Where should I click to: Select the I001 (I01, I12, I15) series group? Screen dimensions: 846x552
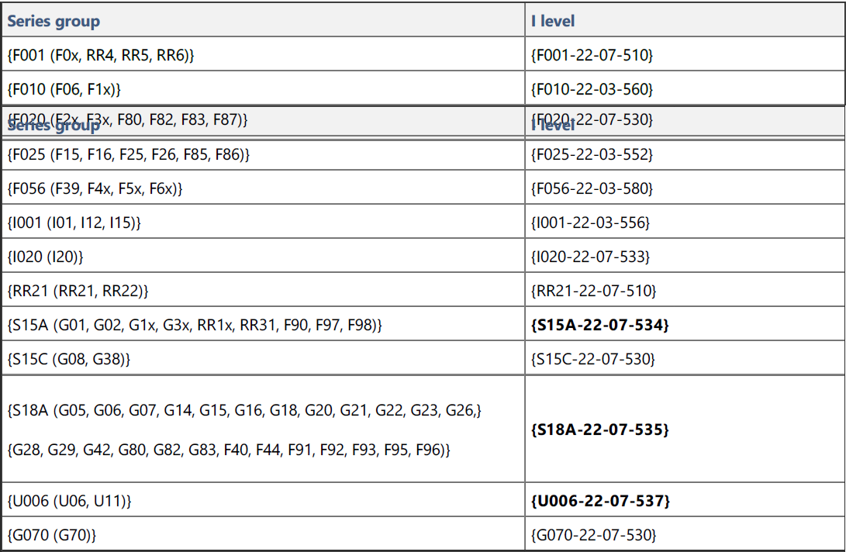pyautogui.click(x=74, y=223)
